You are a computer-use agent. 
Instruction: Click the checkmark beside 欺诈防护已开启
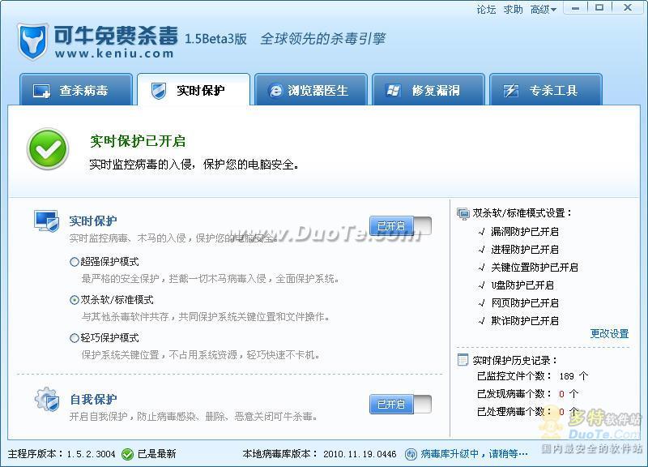point(481,320)
